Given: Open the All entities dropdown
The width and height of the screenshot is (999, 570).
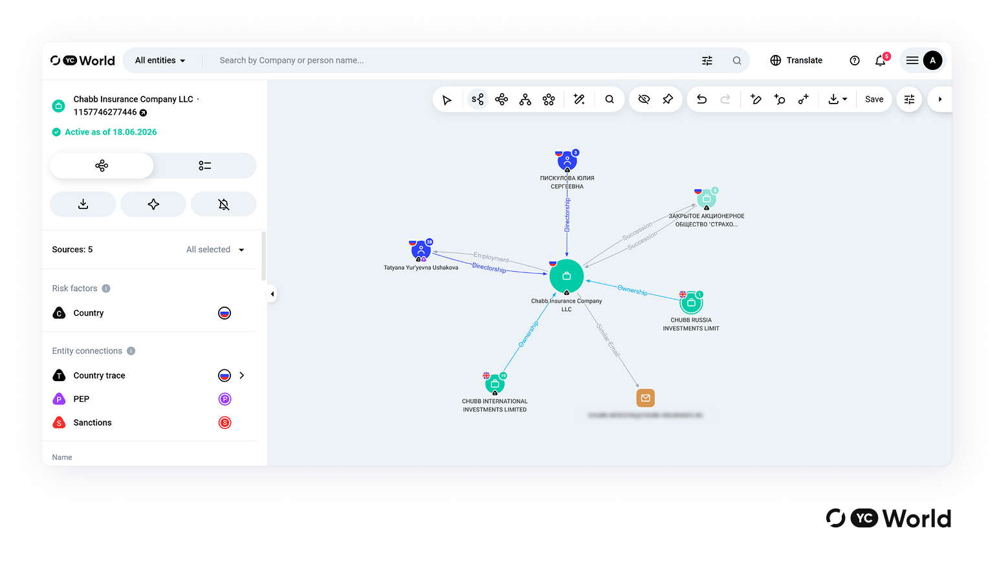Looking at the screenshot, I should (160, 61).
